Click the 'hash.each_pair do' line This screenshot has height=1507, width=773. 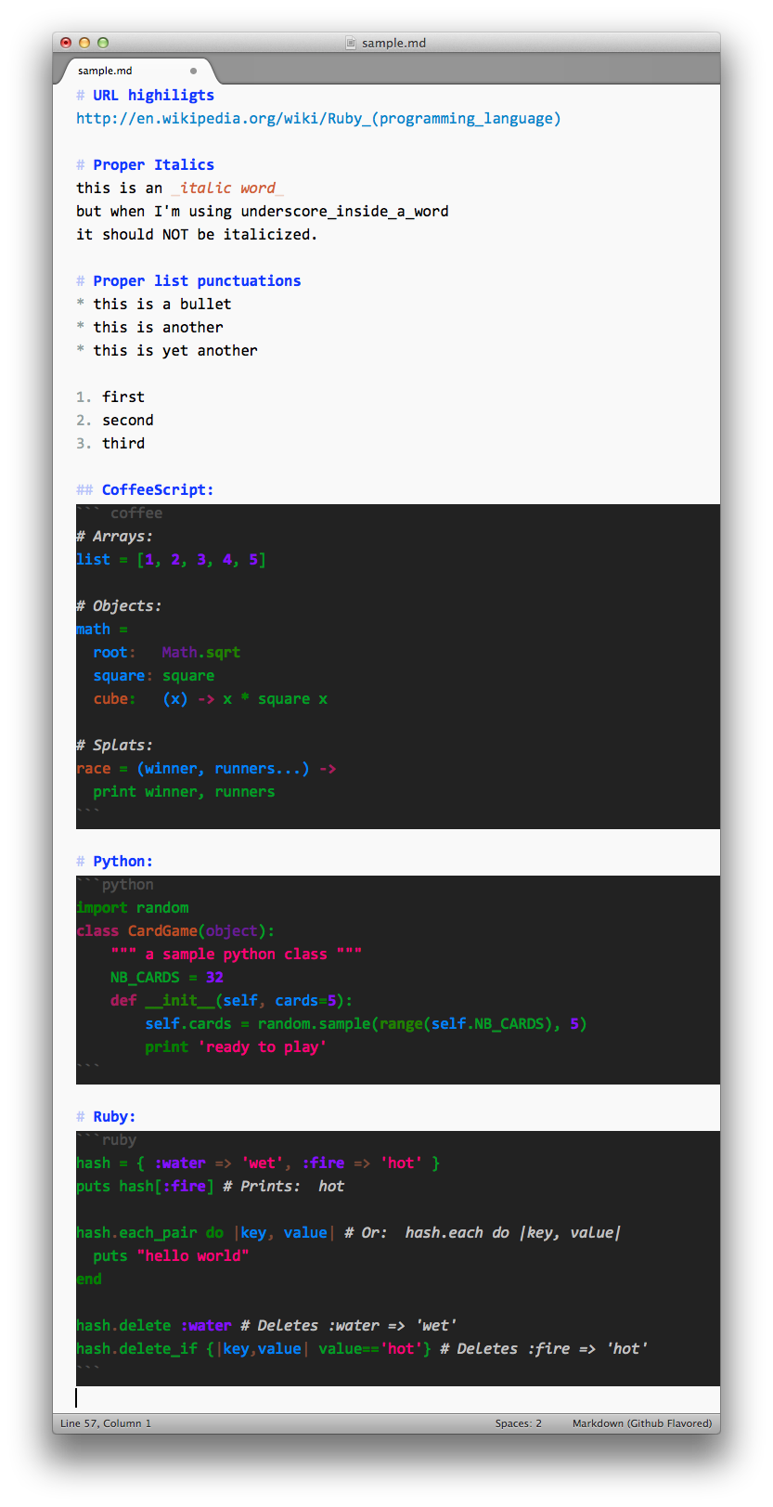pos(349,1233)
